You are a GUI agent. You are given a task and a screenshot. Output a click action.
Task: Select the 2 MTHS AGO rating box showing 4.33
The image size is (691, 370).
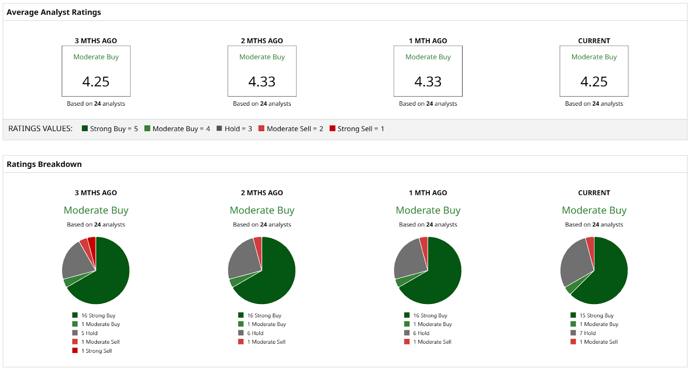click(x=262, y=71)
